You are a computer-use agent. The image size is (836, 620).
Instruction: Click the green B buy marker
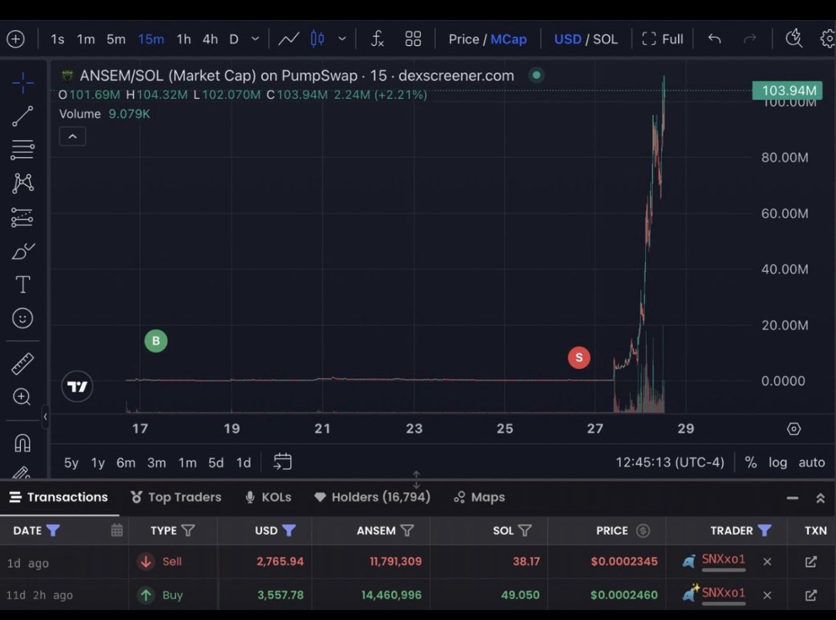click(x=156, y=340)
